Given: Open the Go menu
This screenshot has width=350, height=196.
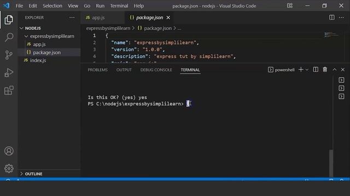Looking at the screenshot, I should (x=87, y=6).
